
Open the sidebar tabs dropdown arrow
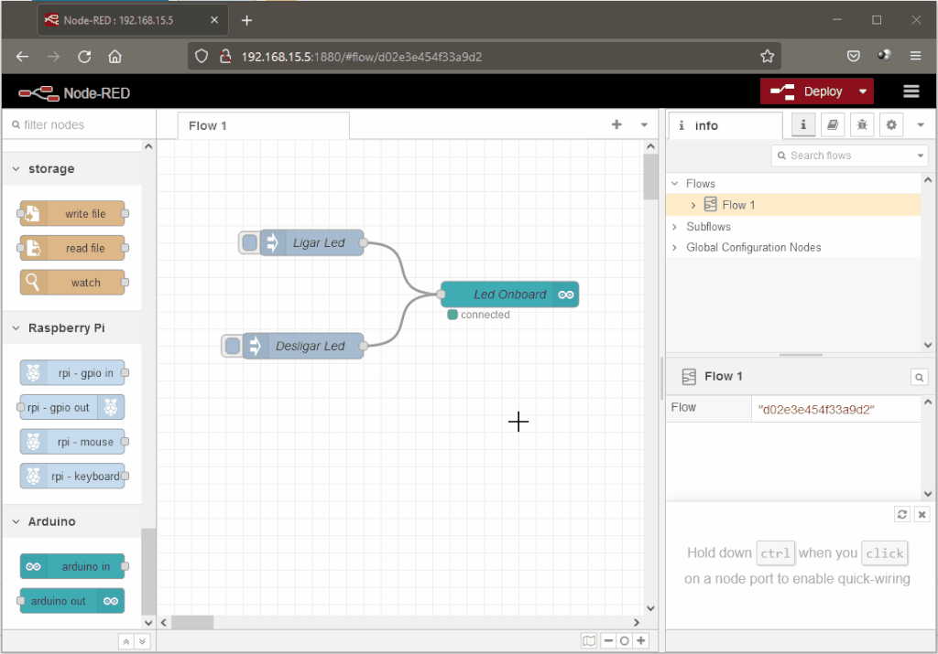921,124
